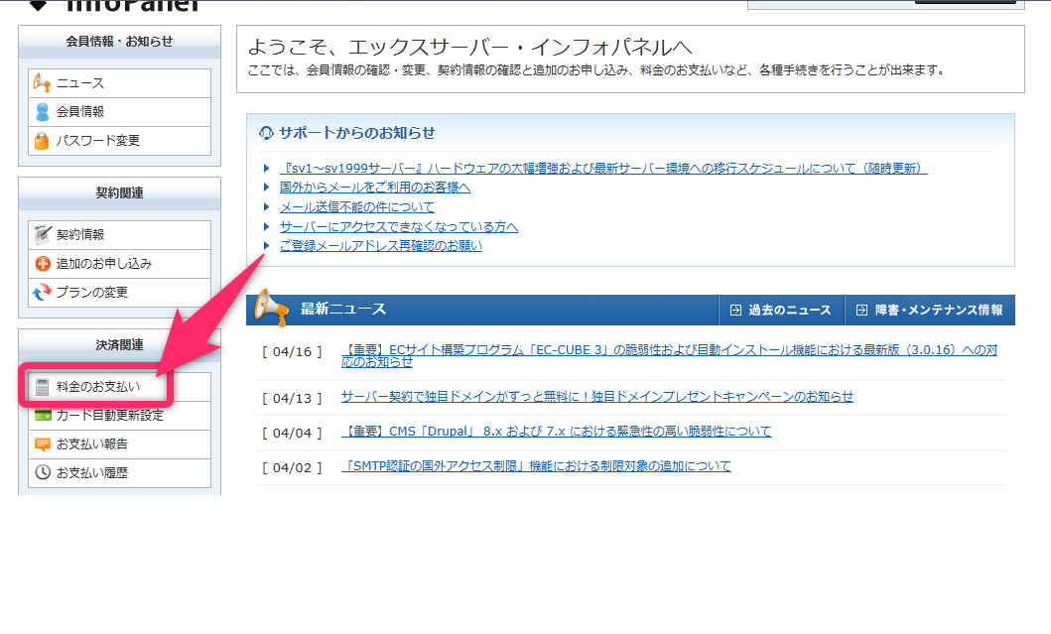
Task: Select プランの変更 in the sidebar
Action: pos(119,293)
